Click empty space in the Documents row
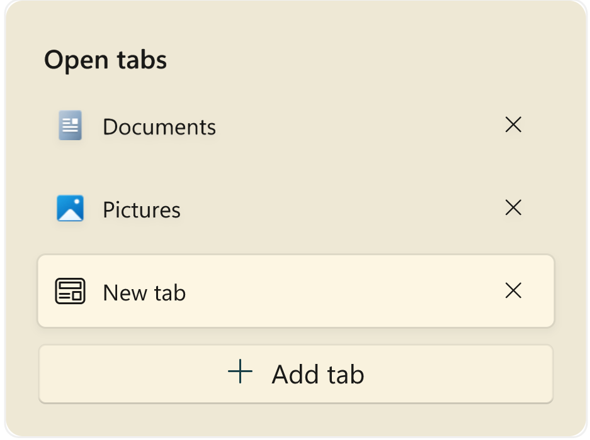Screen dimensions: 590x440 coord(353,126)
